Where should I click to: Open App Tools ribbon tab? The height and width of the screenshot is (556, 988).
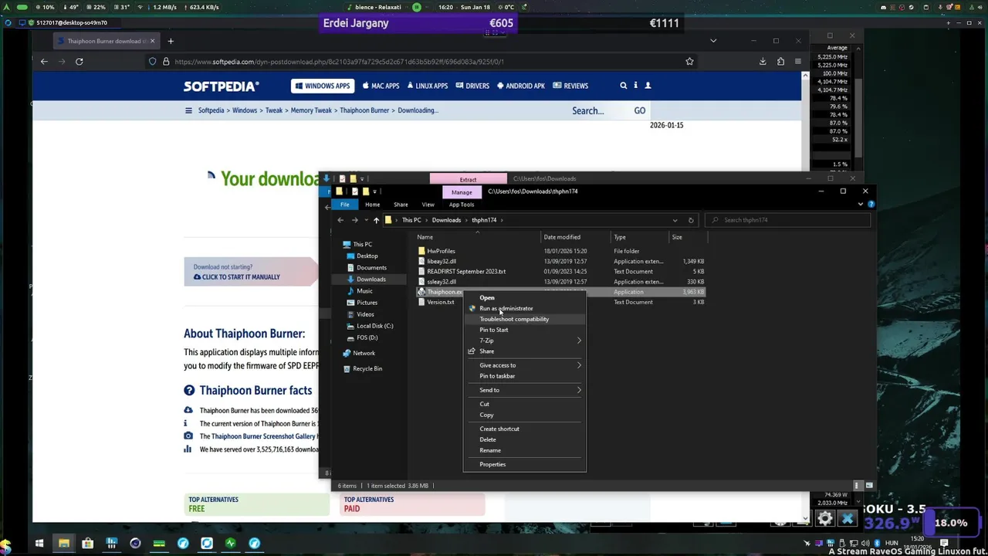tap(462, 205)
